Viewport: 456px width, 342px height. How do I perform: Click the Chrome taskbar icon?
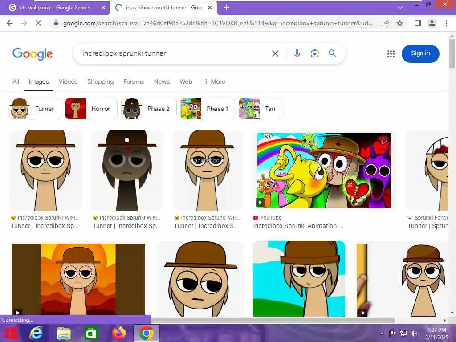point(146,333)
